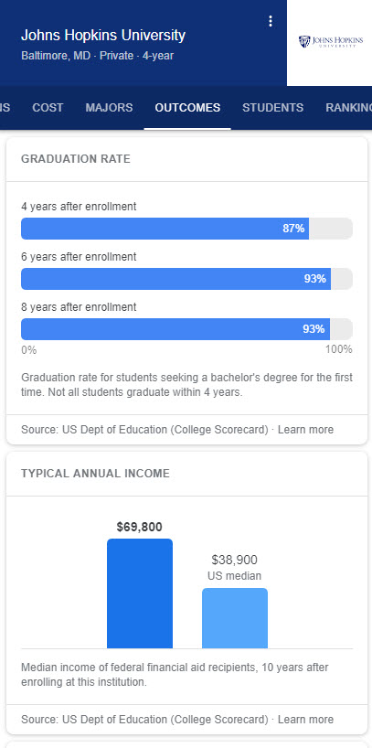Click the 87% four-year graduation bar
This screenshot has width=372, height=748.
pos(165,229)
